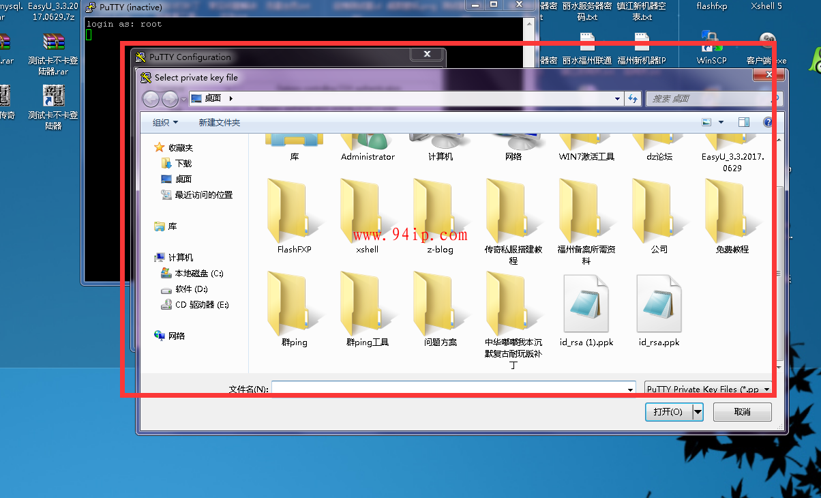Click the 测试卡不卡登陆器.rar desktop file

coord(53,53)
